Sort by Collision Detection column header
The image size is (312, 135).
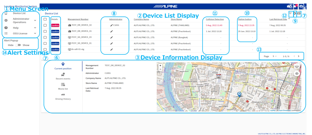[215, 19]
